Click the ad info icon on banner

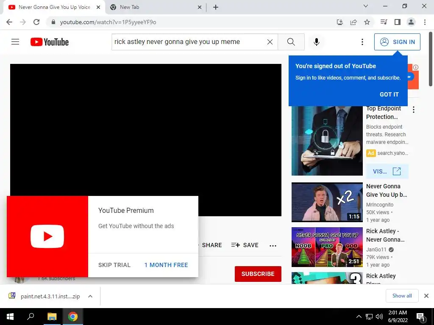tap(416, 67)
